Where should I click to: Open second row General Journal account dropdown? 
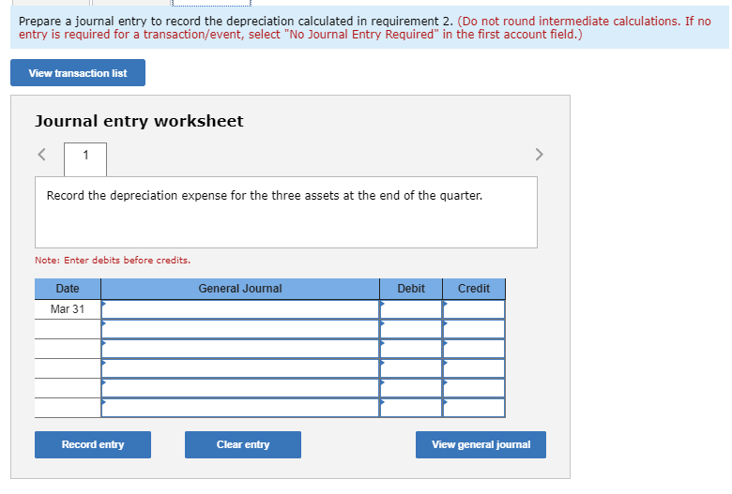tap(240, 329)
